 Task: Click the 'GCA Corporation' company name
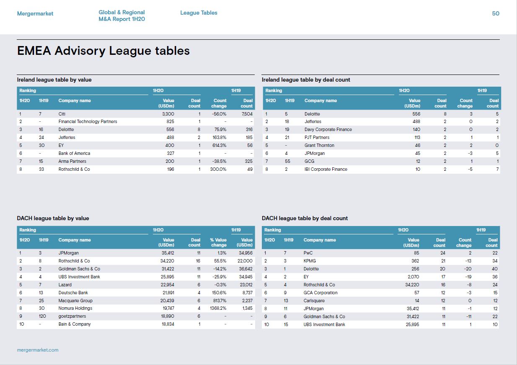320,293
